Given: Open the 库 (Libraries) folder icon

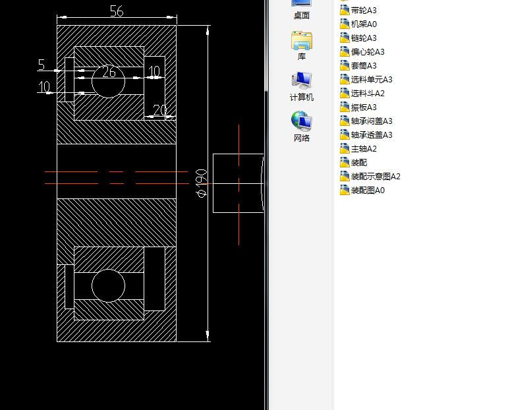Looking at the screenshot, I should [x=300, y=46].
